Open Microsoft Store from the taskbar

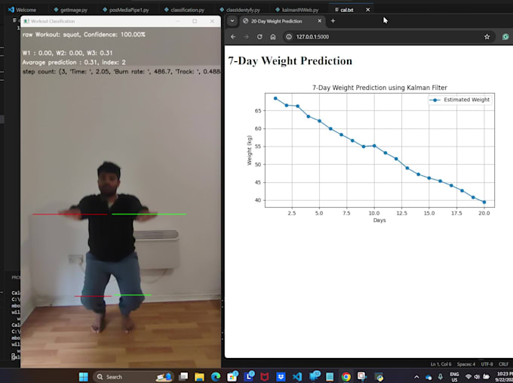click(232, 377)
